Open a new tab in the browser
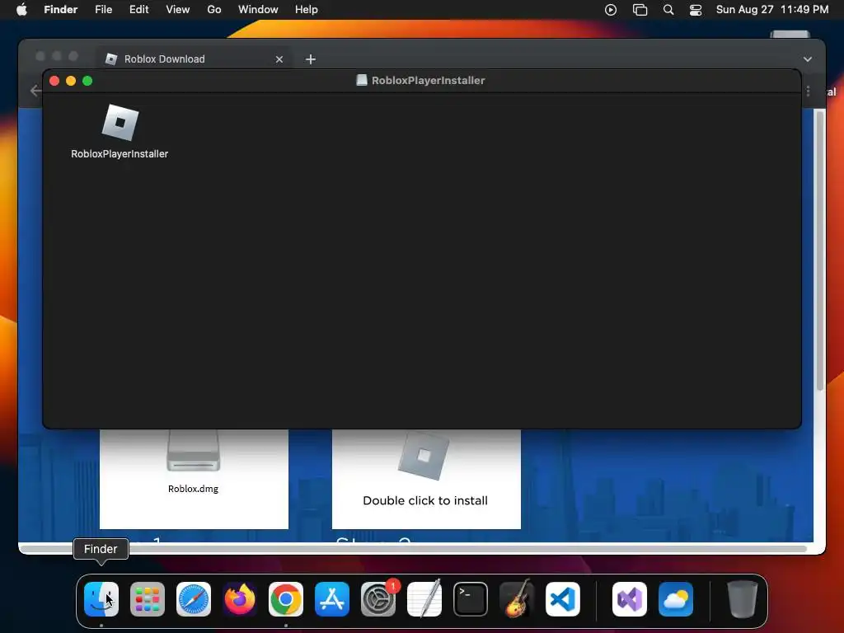 pos(311,59)
